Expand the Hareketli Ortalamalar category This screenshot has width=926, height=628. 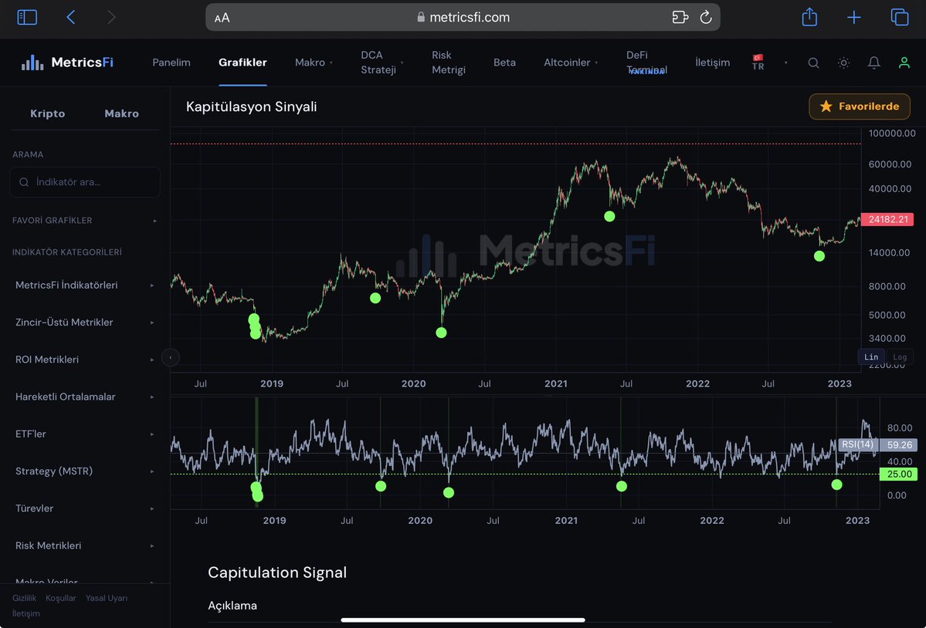pyautogui.click(x=84, y=397)
